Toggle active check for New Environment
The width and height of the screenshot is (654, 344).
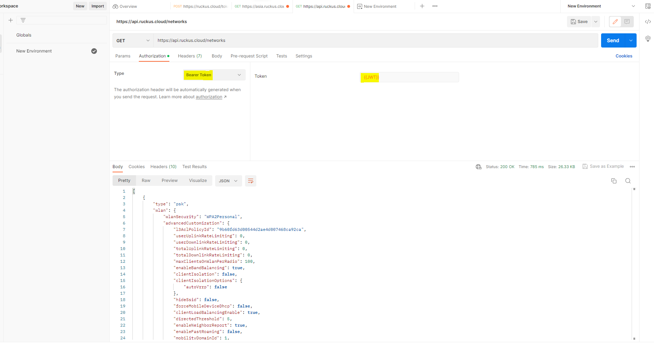coord(94,51)
